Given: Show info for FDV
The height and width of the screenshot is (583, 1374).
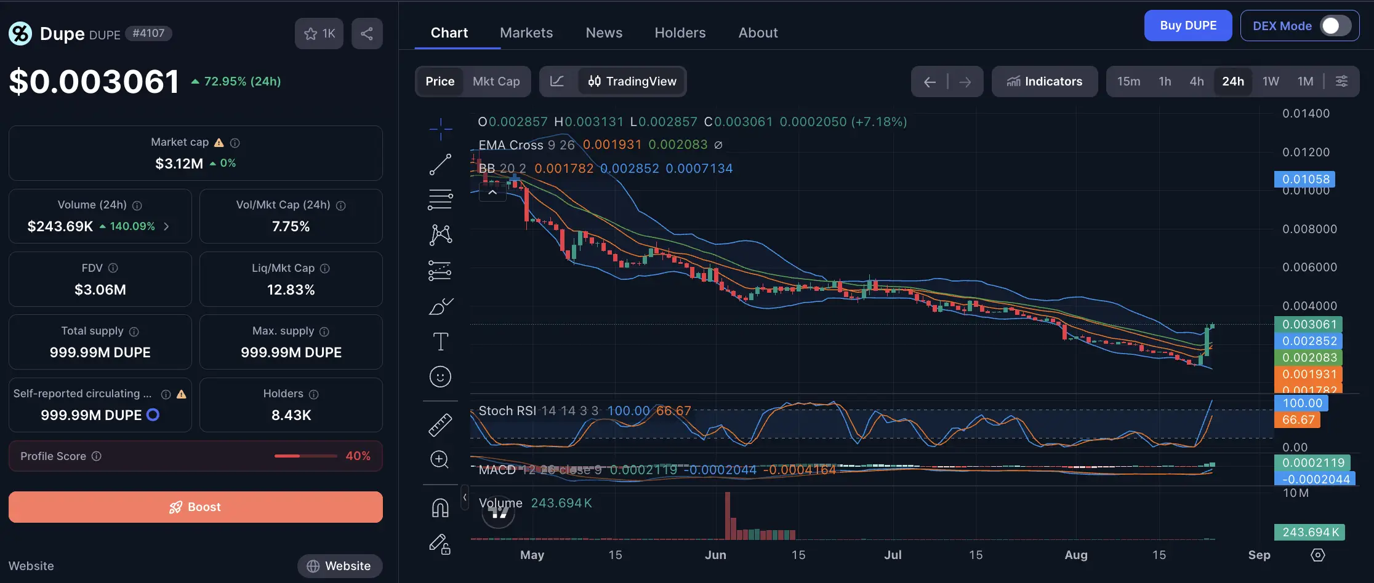Looking at the screenshot, I should pyautogui.click(x=113, y=268).
